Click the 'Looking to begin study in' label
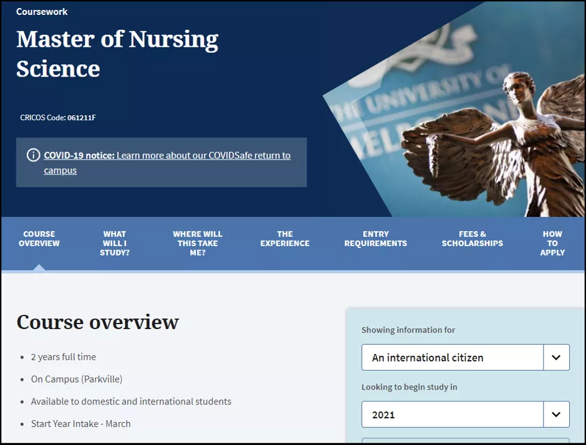The image size is (586, 445). [x=409, y=387]
